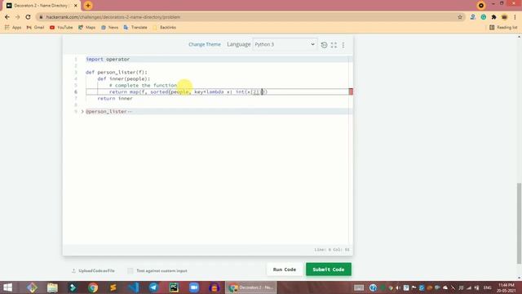Open the Maps bookmark
Screen dimensions: 522x294
click(x=87, y=27)
